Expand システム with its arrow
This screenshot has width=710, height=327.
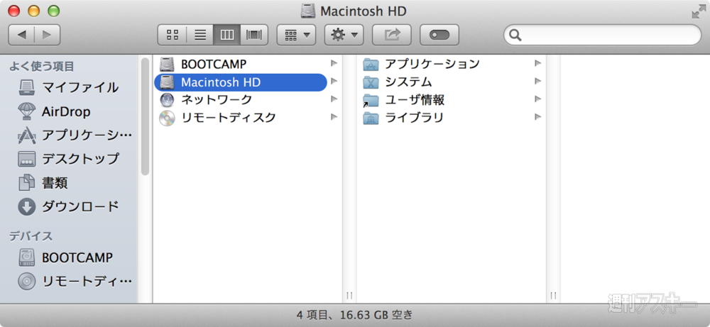[x=538, y=82]
